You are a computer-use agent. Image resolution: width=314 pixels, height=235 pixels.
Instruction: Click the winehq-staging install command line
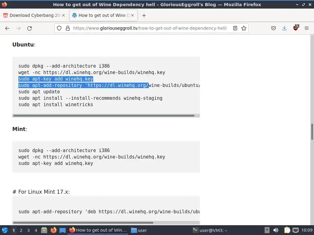pyautogui.click(x=90, y=98)
